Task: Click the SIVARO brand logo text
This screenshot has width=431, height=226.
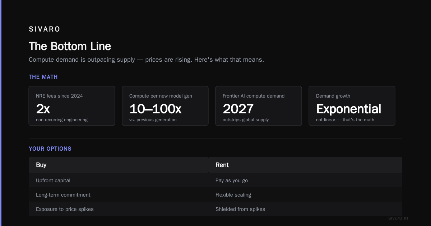Action: [45, 29]
